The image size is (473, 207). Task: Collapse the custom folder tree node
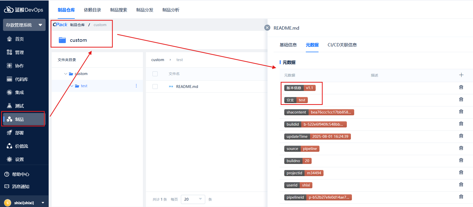(x=66, y=74)
